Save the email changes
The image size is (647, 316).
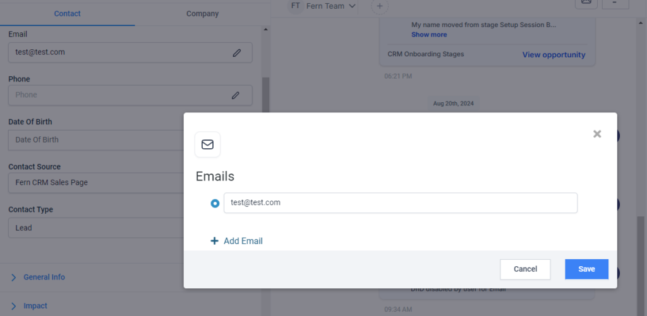(x=586, y=269)
